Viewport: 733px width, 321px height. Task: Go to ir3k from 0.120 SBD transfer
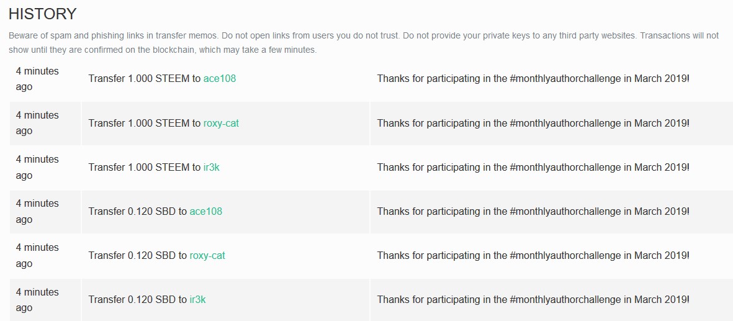(197, 299)
